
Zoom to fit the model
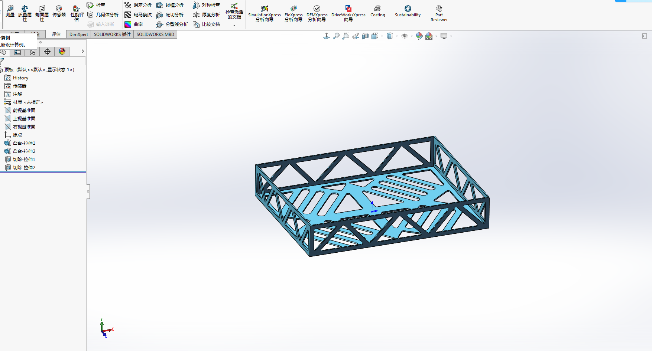[x=336, y=36]
